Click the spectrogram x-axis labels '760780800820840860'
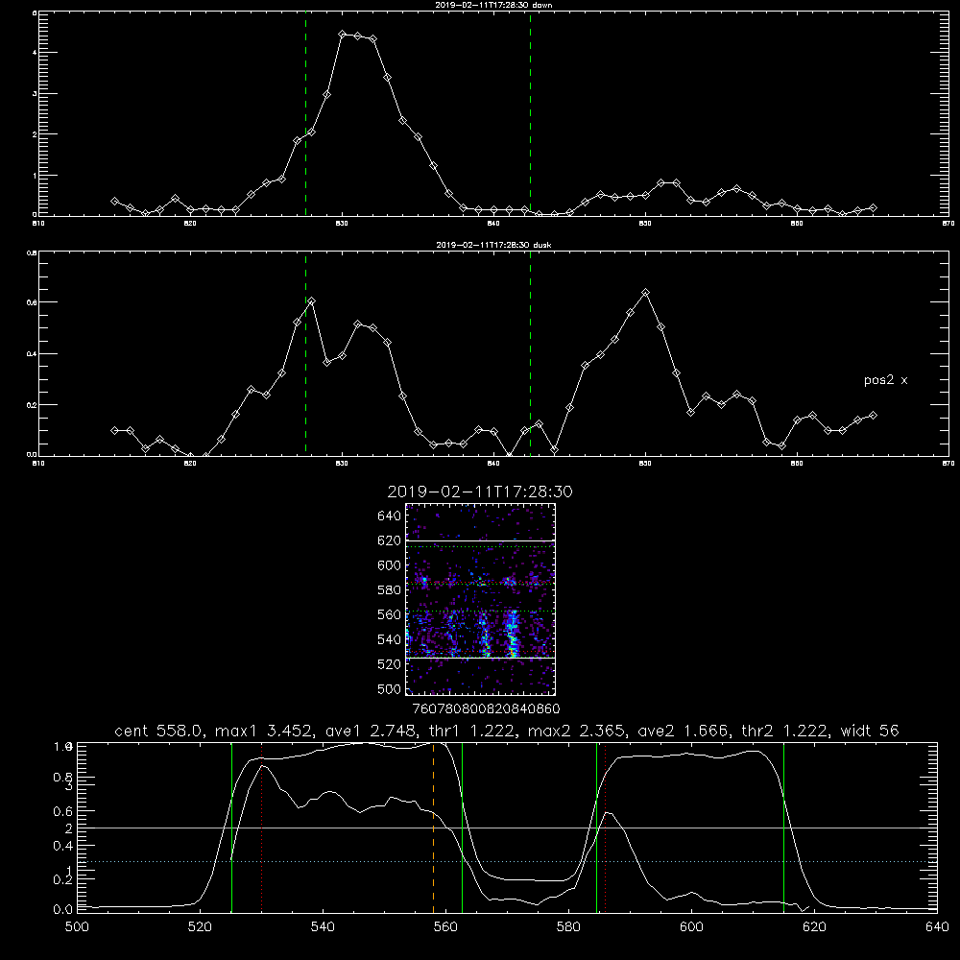 pos(486,709)
